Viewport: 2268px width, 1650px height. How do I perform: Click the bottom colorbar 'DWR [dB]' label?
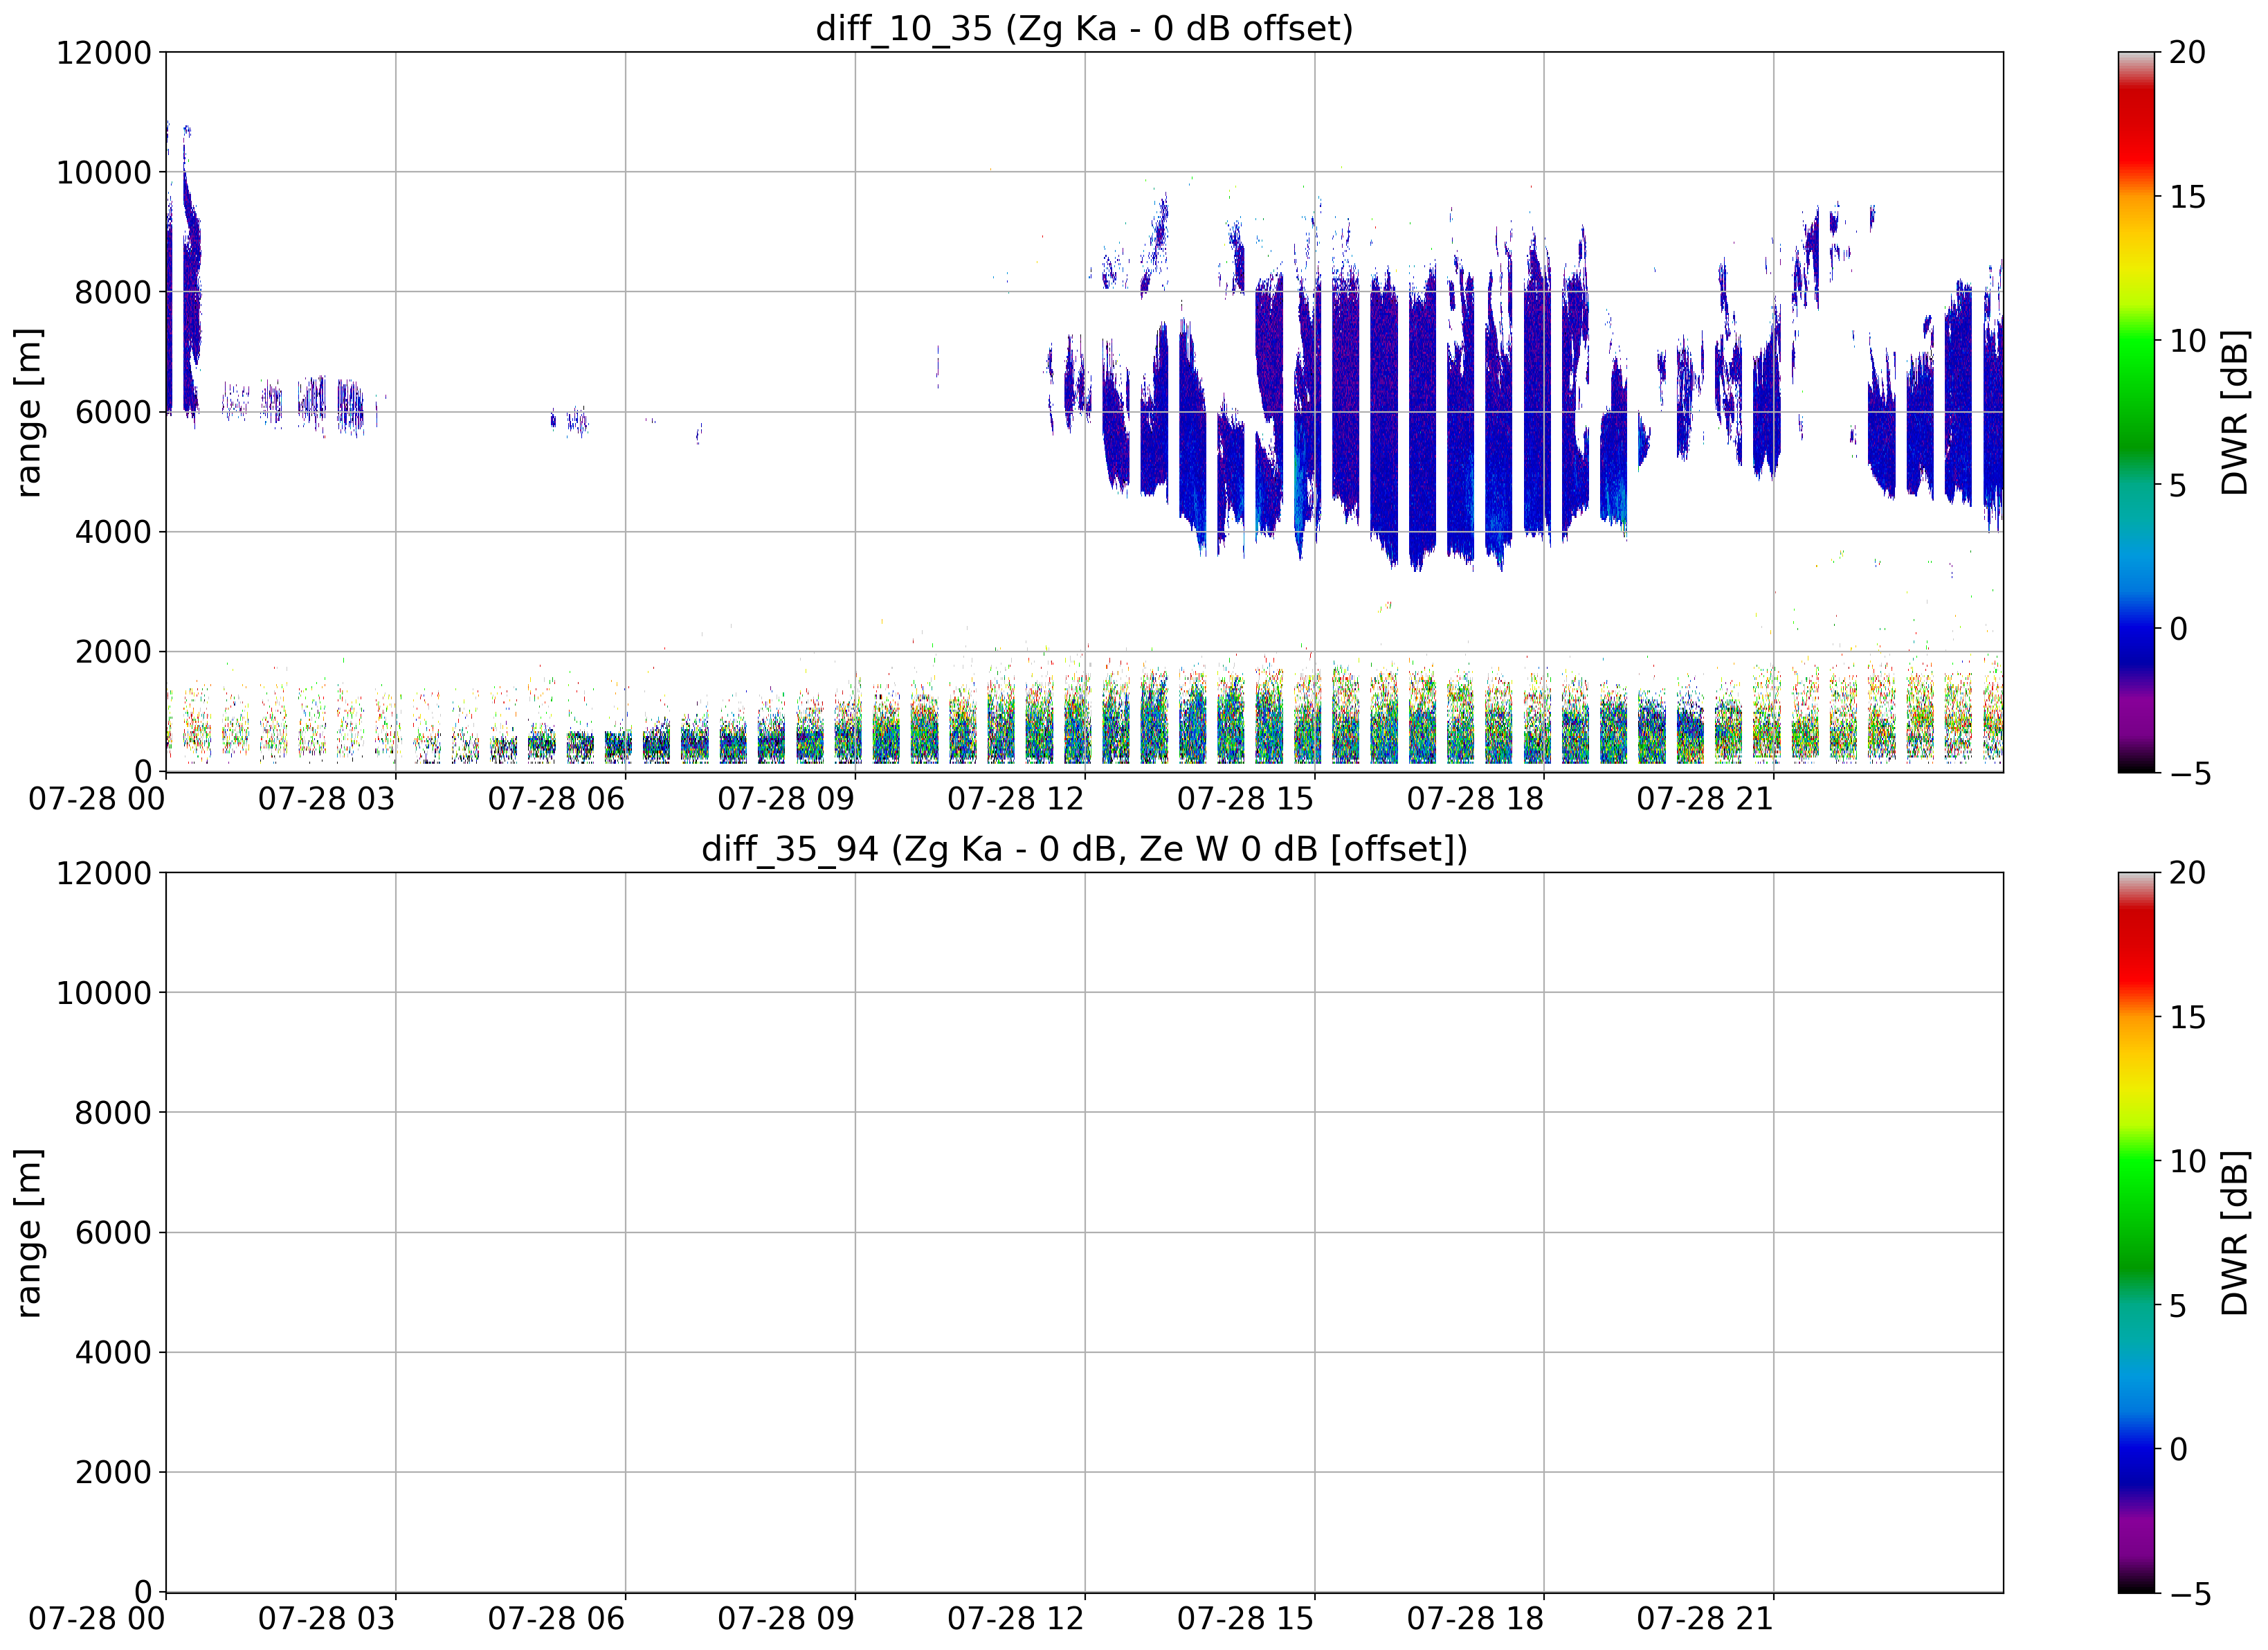point(2235,1232)
